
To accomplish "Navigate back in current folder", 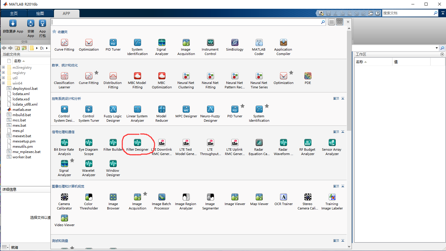I will (x=4, y=48).
